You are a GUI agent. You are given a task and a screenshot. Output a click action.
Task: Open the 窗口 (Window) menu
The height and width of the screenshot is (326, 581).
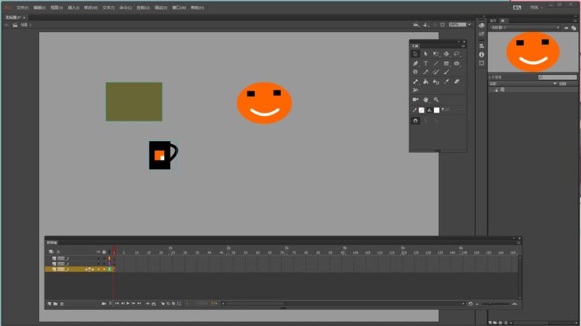tap(178, 8)
